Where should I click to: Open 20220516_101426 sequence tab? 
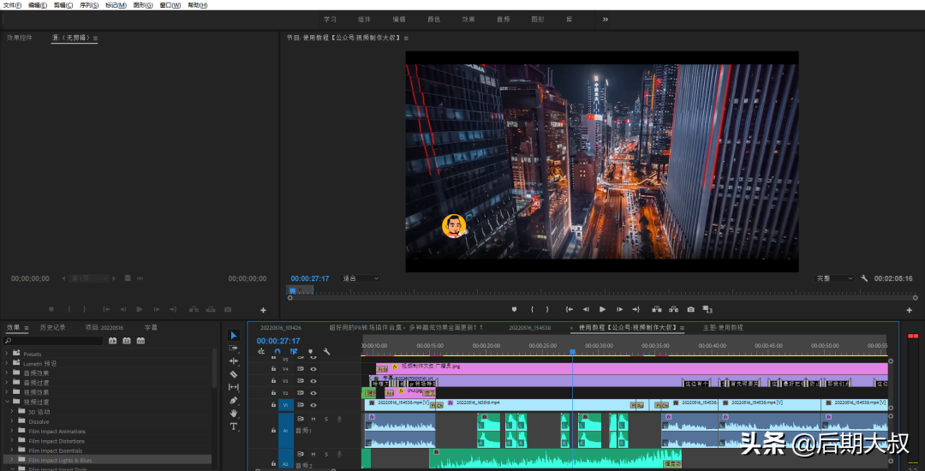pyautogui.click(x=281, y=328)
